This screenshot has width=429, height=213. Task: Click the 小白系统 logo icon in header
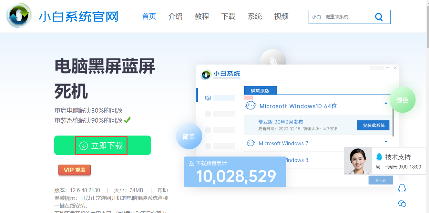(x=19, y=16)
